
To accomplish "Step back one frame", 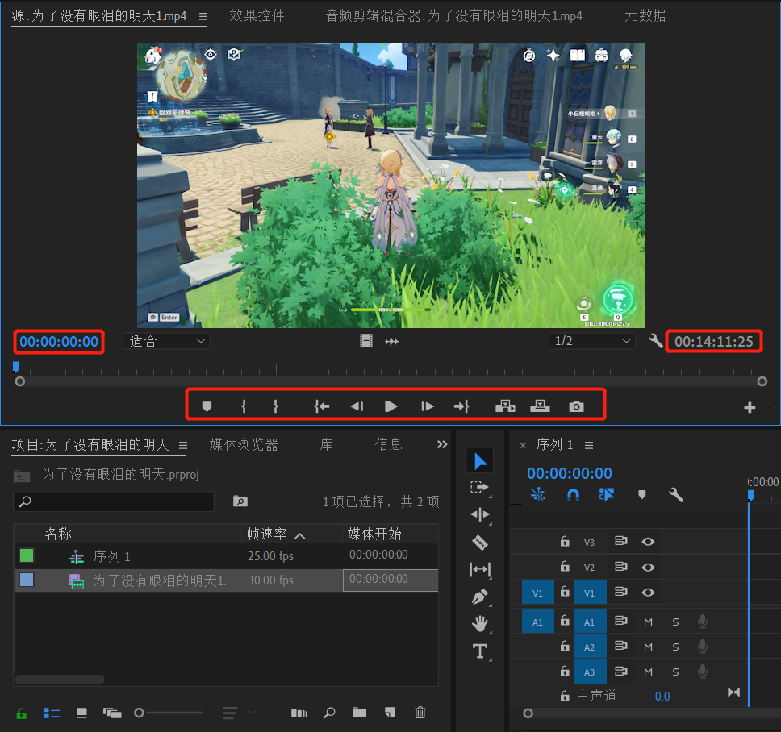I will pyautogui.click(x=357, y=406).
